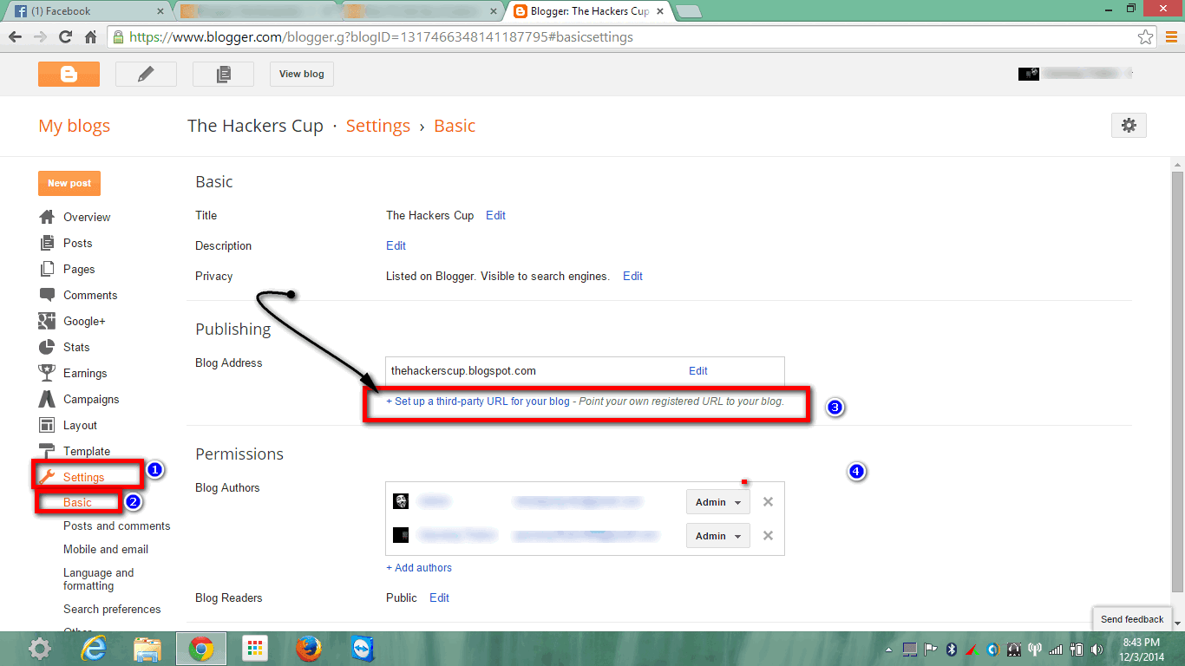Click Edit next to Privacy setting
Screen dimensions: 1185x666
[632, 276]
